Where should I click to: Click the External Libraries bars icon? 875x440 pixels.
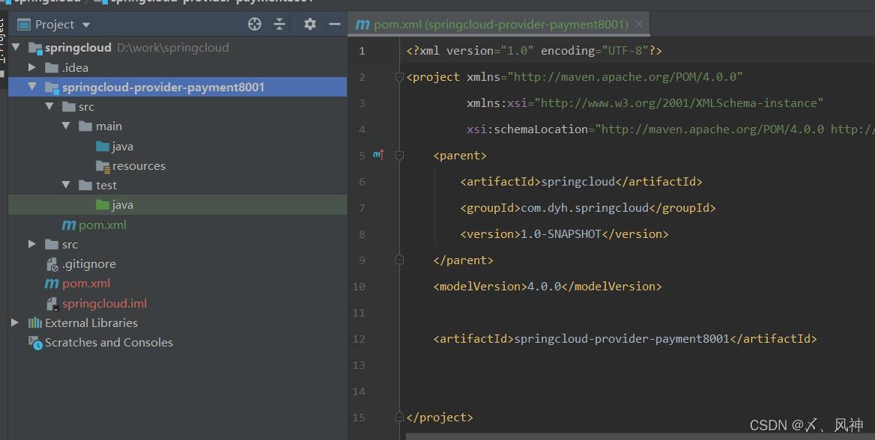pos(35,323)
